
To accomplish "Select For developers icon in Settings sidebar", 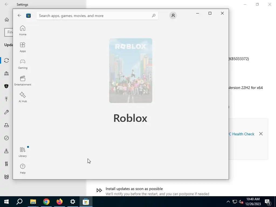I will point(6,164).
